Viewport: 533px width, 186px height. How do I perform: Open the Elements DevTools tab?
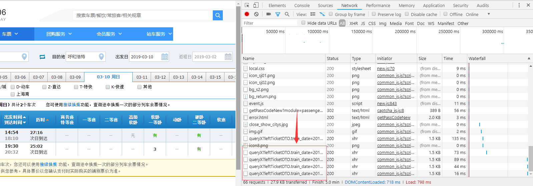tap(277, 5)
